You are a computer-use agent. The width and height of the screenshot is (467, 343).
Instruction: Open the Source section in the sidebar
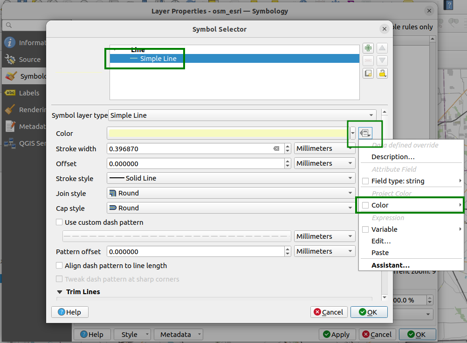click(x=29, y=60)
